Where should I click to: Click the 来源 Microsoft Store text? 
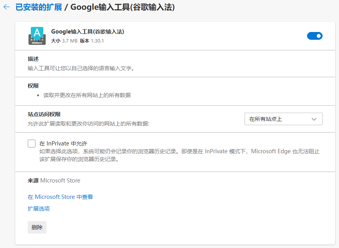point(54,181)
